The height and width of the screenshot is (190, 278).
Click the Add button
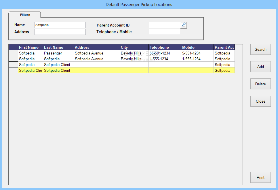click(260, 67)
